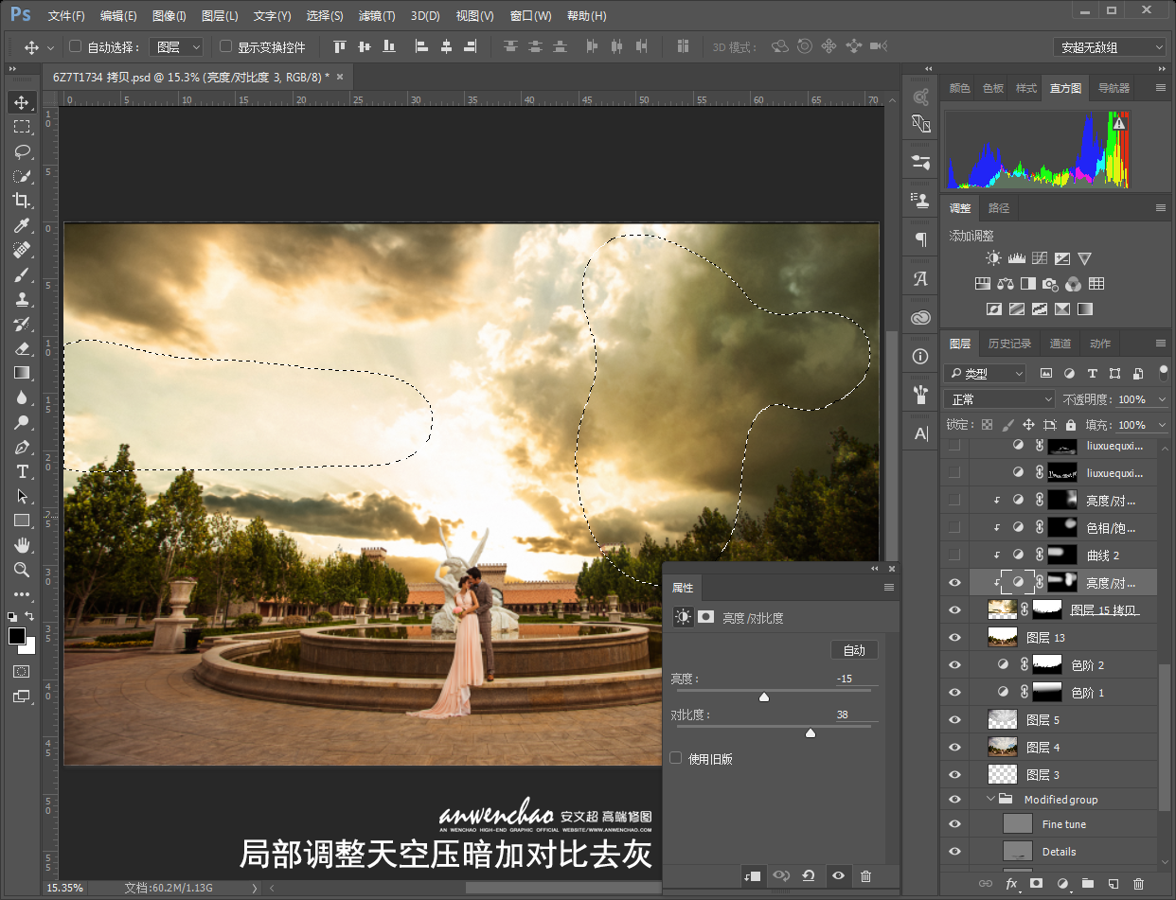Select the Dodge tool

(22, 422)
